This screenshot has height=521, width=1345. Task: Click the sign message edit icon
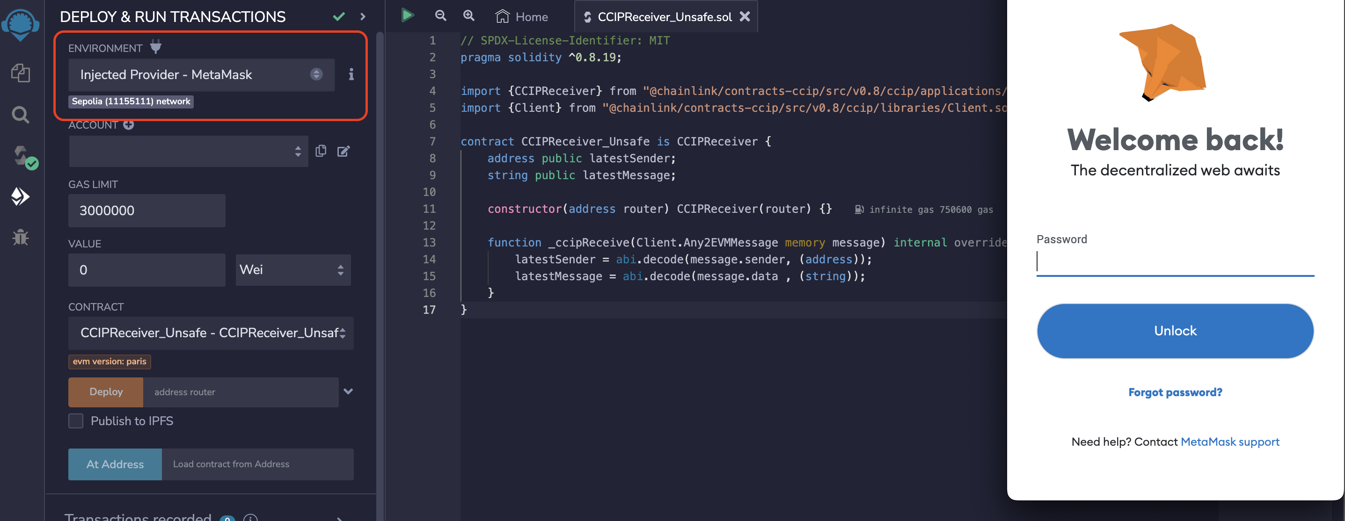(x=343, y=151)
